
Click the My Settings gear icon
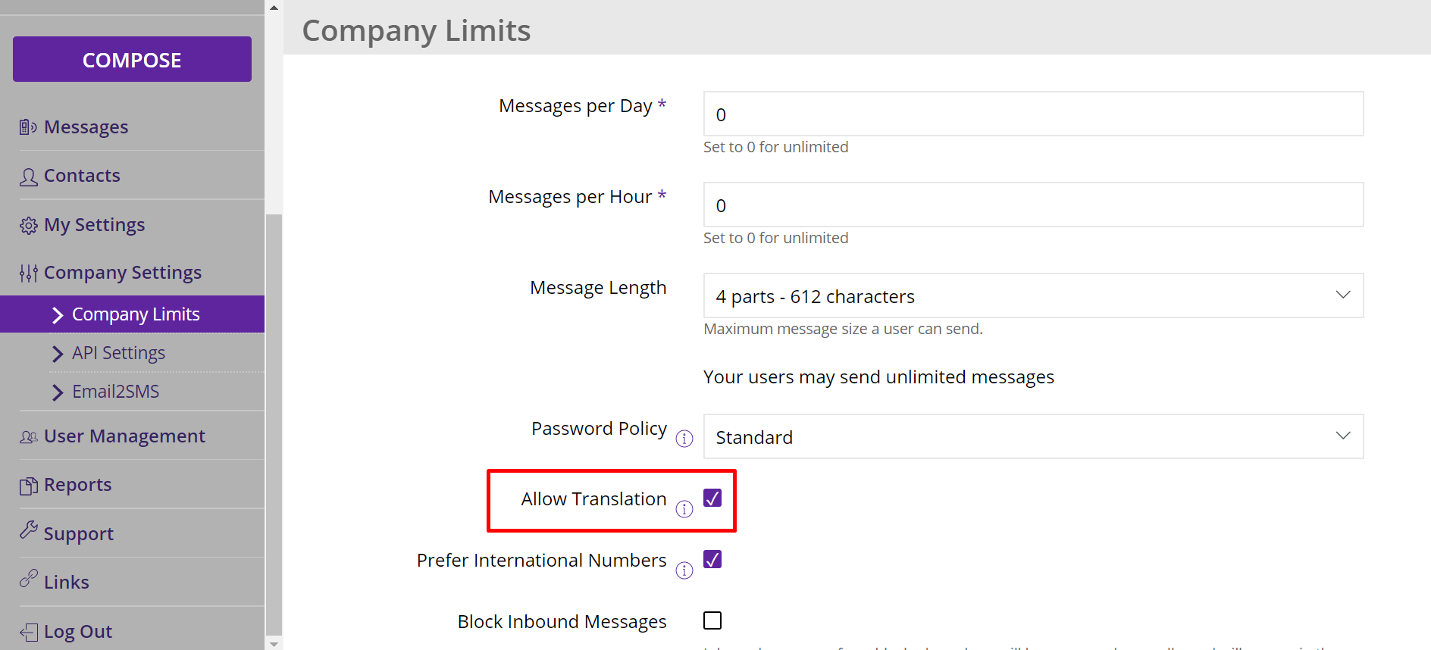(28, 226)
